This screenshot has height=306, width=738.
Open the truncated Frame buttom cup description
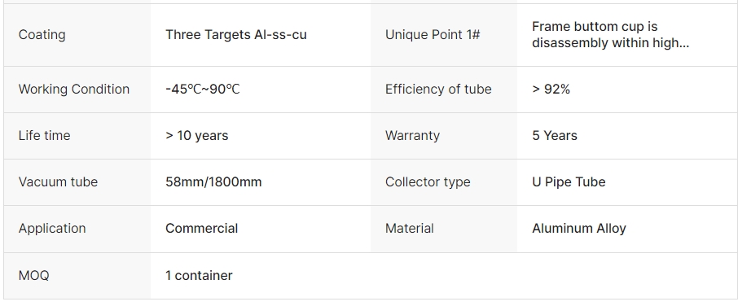tap(610, 35)
